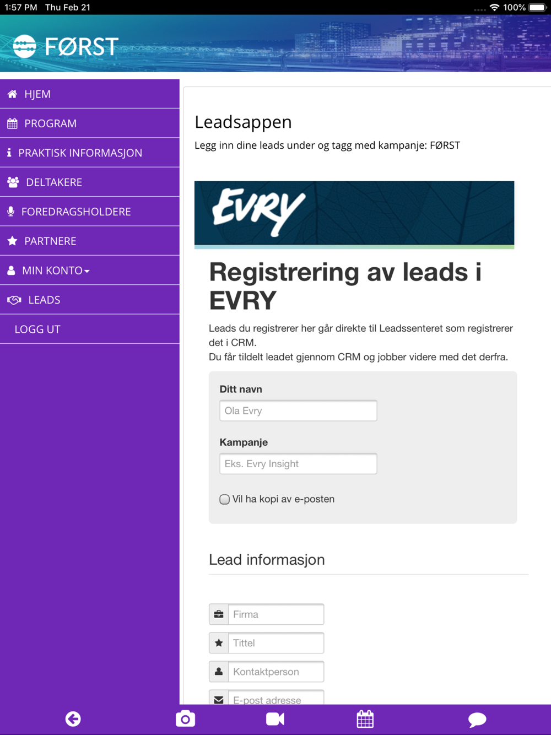Enable 'Vil ha kopi av e-posten' checkbox
Image resolution: width=551 pixels, height=735 pixels.
(224, 499)
